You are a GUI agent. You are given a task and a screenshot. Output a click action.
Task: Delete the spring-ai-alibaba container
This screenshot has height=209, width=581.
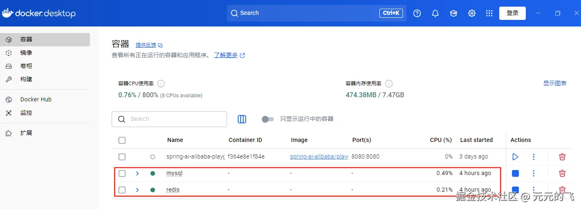(562, 157)
